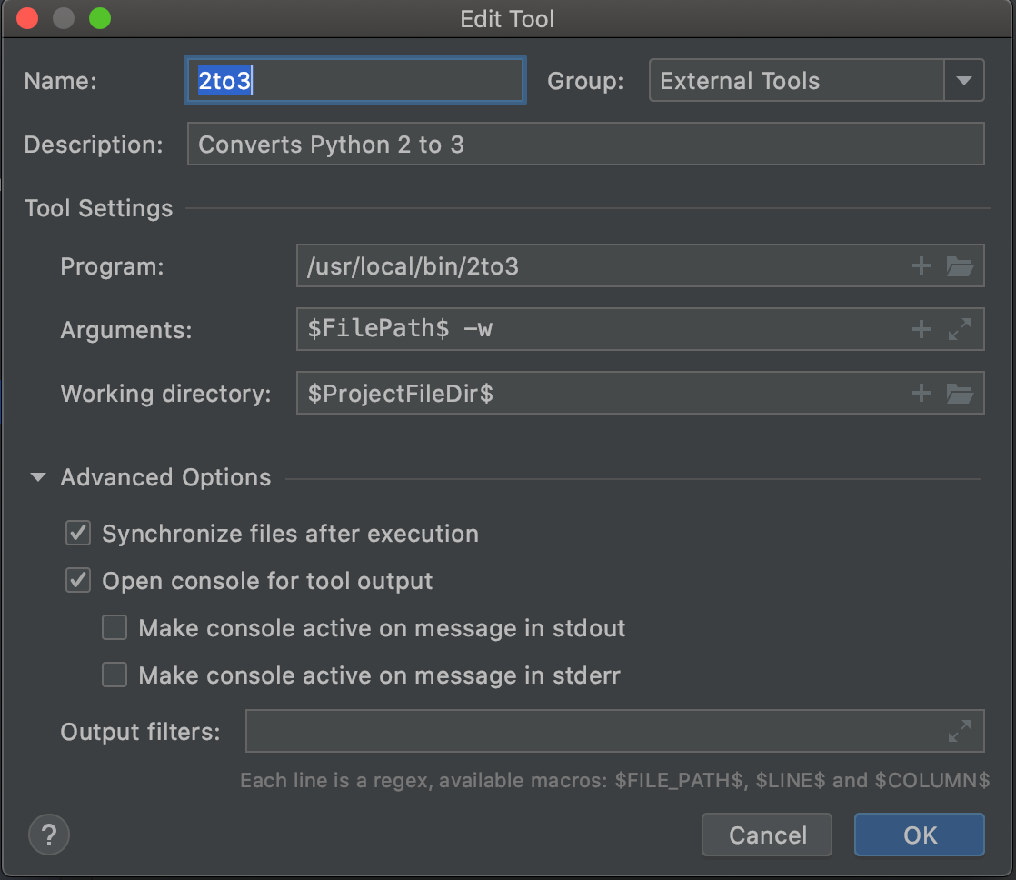The height and width of the screenshot is (880, 1016).
Task: Collapse the Advanced Options section
Action: (38, 477)
